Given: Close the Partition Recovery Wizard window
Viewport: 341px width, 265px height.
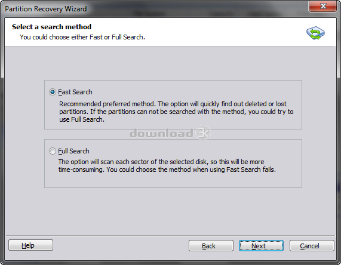Looking at the screenshot, I should pos(323,6).
